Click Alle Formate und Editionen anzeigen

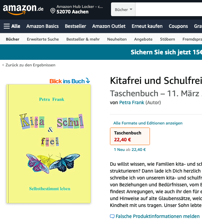point(148,123)
